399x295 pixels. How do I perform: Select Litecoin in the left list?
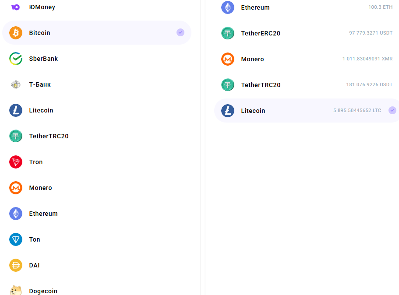41,110
